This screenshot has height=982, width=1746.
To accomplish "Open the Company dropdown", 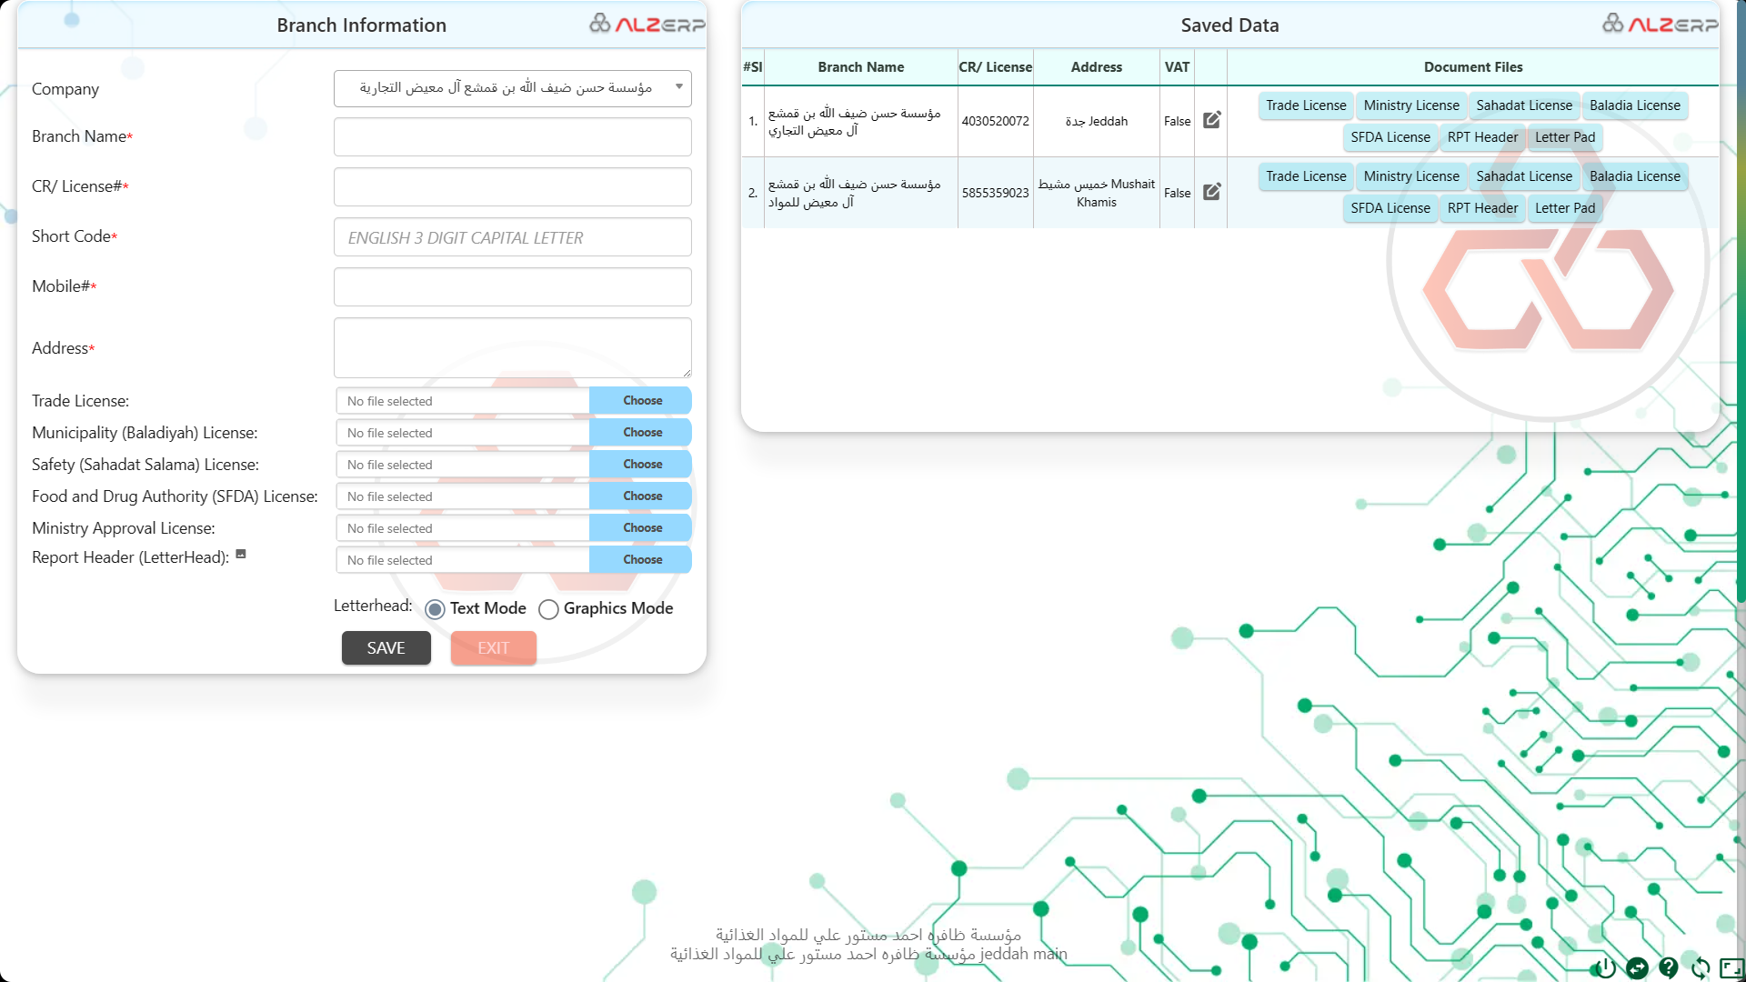I will tap(512, 88).
